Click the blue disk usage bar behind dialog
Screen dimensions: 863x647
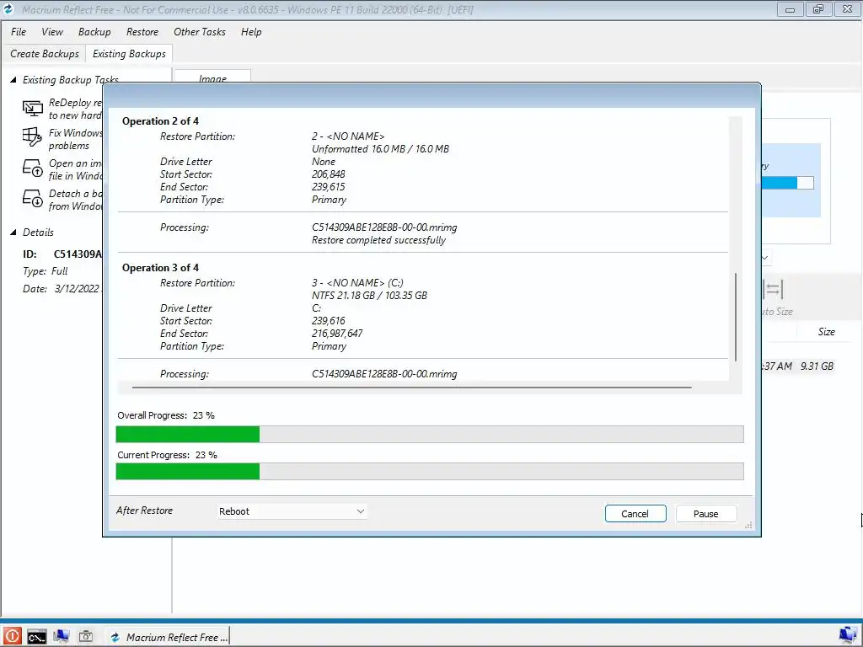[788, 183]
